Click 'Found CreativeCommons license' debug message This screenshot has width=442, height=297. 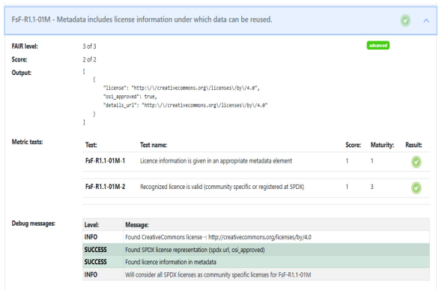(218, 237)
